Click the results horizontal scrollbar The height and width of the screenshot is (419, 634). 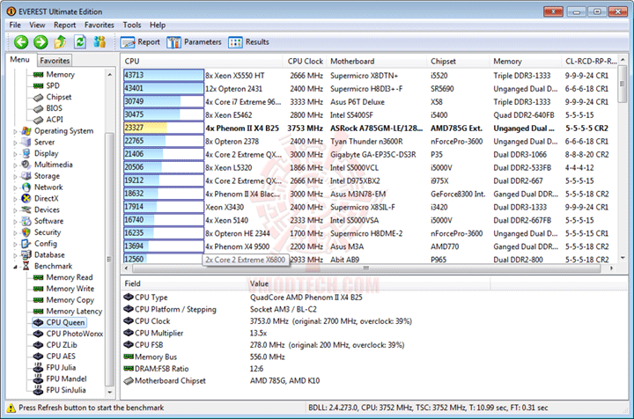366,268
